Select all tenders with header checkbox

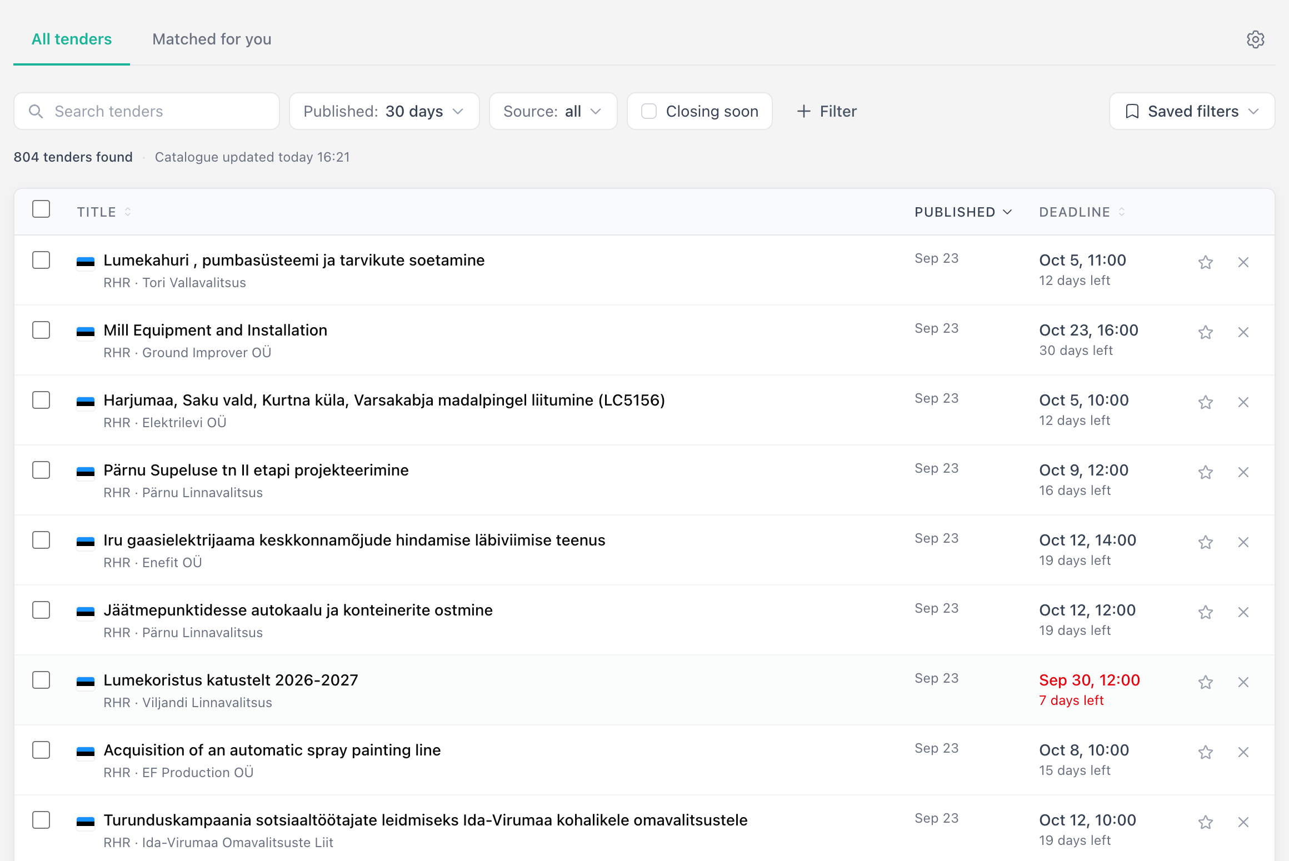[41, 209]
